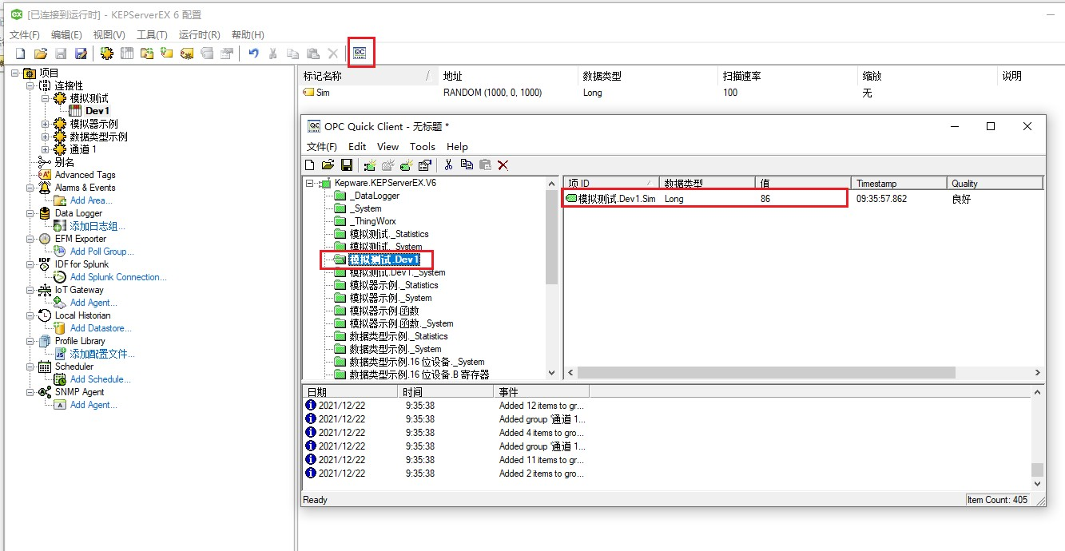Collapse the Kepware.KEPServerEX.V6 tree in Quick Client

tap(311, 182)
